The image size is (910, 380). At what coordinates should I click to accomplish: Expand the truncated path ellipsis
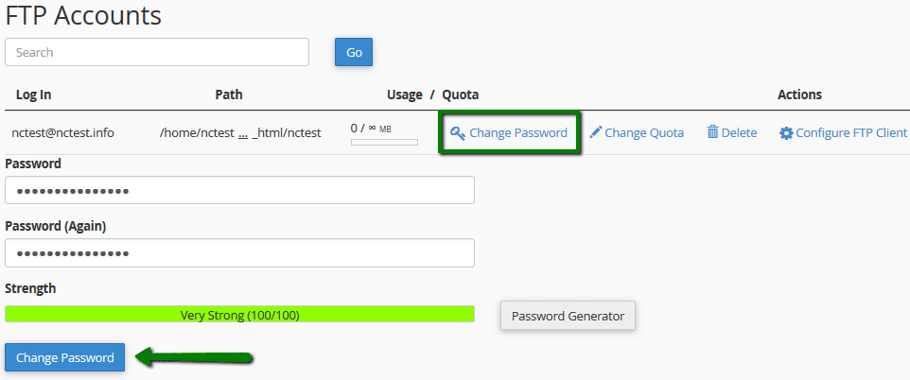tap(243, 133)
